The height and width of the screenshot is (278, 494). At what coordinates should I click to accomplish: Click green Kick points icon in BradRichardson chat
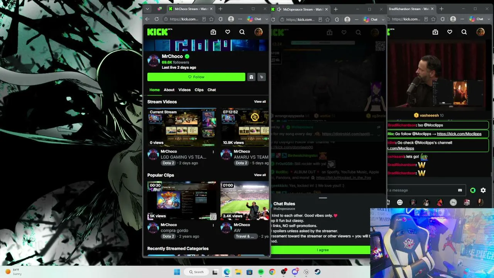473,190
